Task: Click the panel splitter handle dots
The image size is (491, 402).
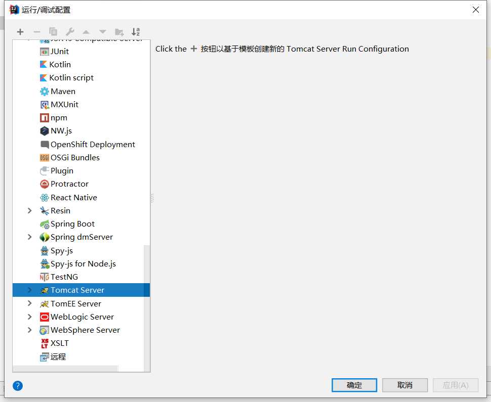Action: point(152,198)
